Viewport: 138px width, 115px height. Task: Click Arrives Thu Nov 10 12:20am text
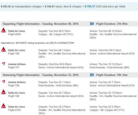point(106,64)
